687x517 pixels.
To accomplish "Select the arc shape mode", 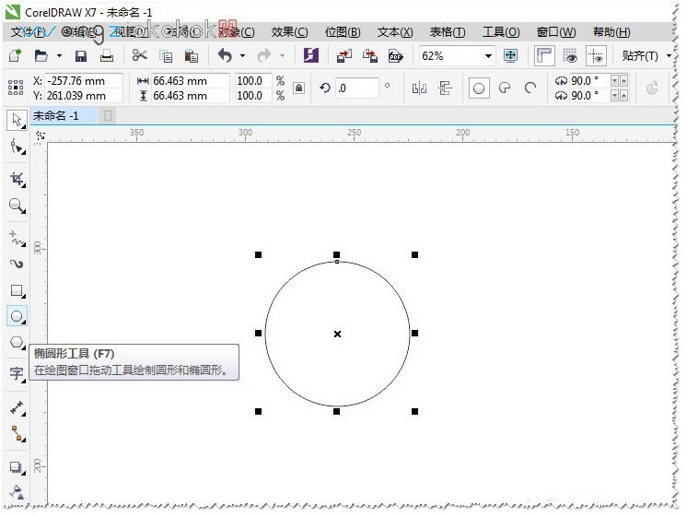I will [x=530, y=88].
